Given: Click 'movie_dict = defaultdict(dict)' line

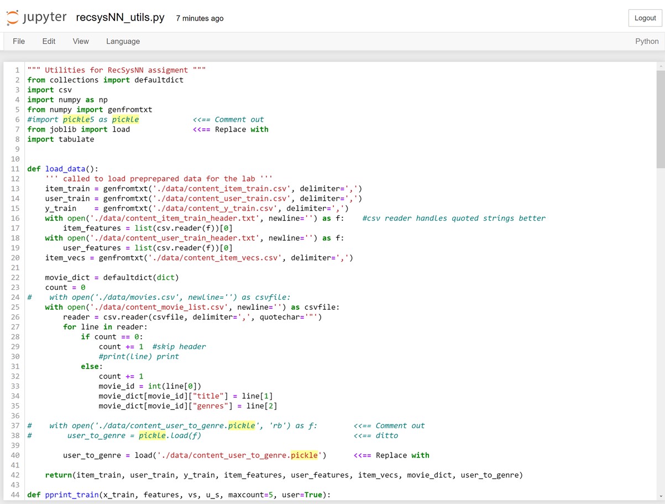Looking at the screenshot, I should point(112,277).
